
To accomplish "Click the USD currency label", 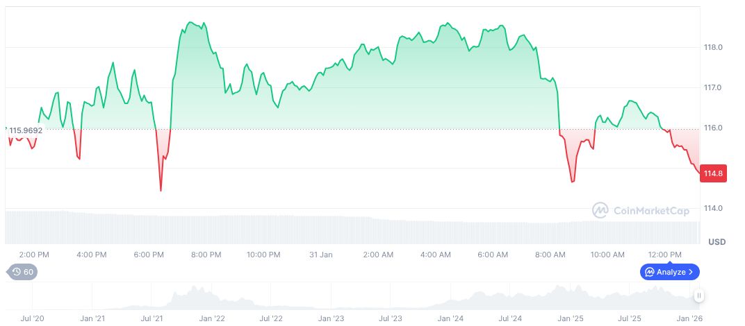I will tap(717, 242).
